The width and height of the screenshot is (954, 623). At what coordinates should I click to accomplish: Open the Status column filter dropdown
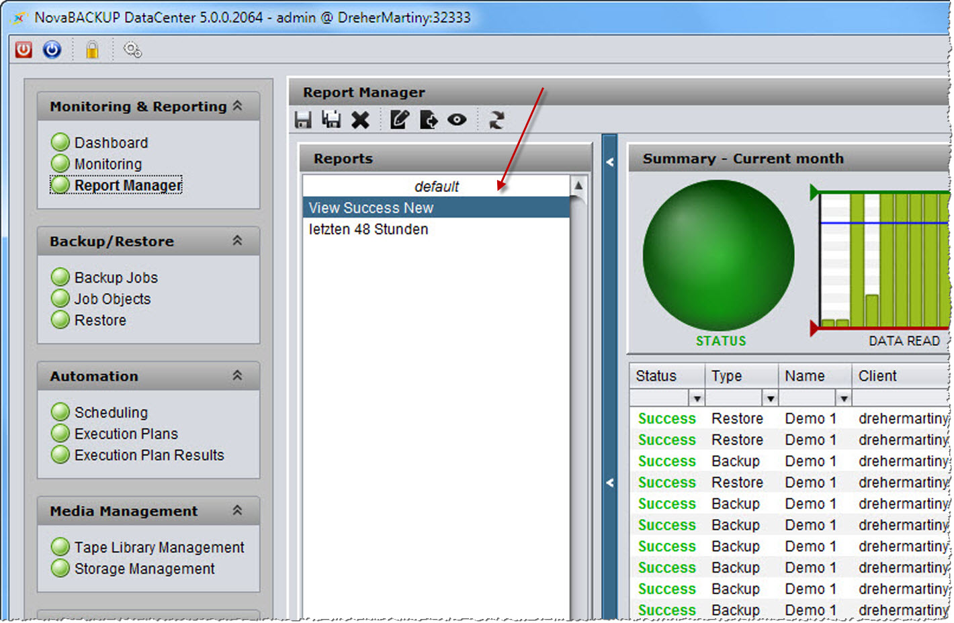[x=697, y=399]
